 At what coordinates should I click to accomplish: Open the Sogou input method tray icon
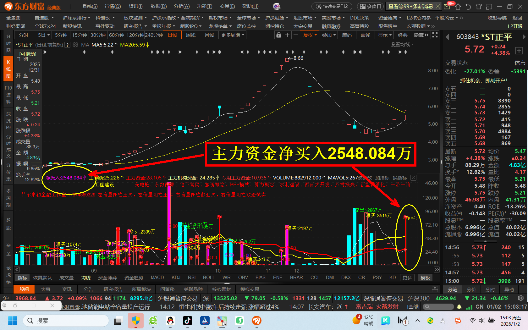(458, 321)
